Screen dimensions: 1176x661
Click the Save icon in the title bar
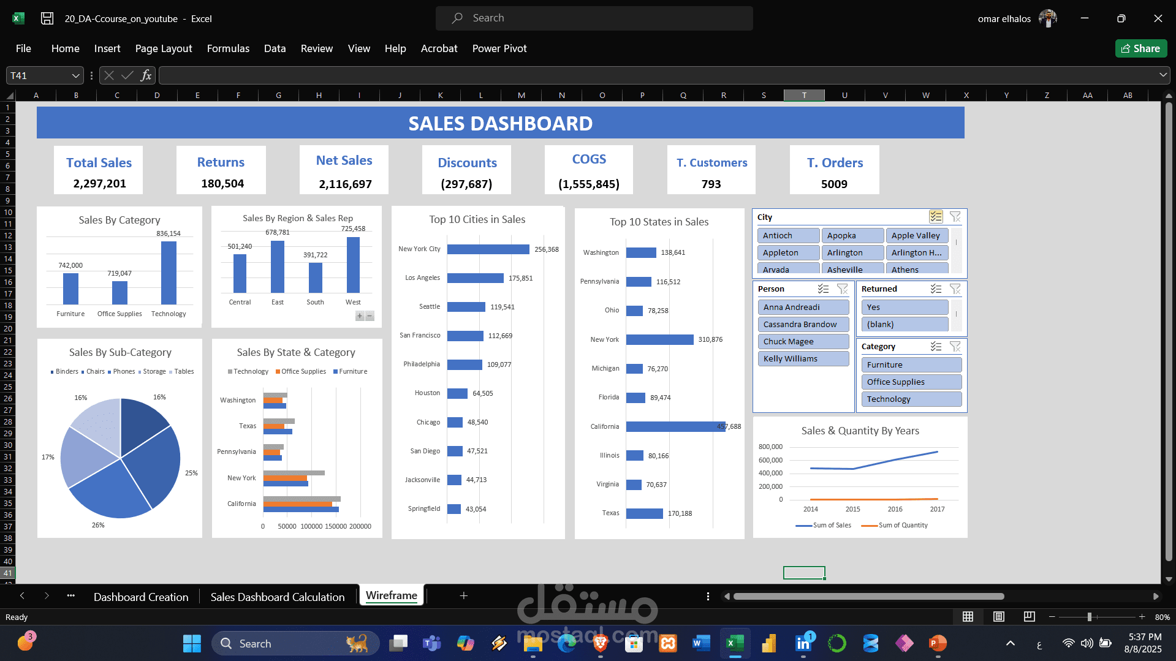click(47, 18)
